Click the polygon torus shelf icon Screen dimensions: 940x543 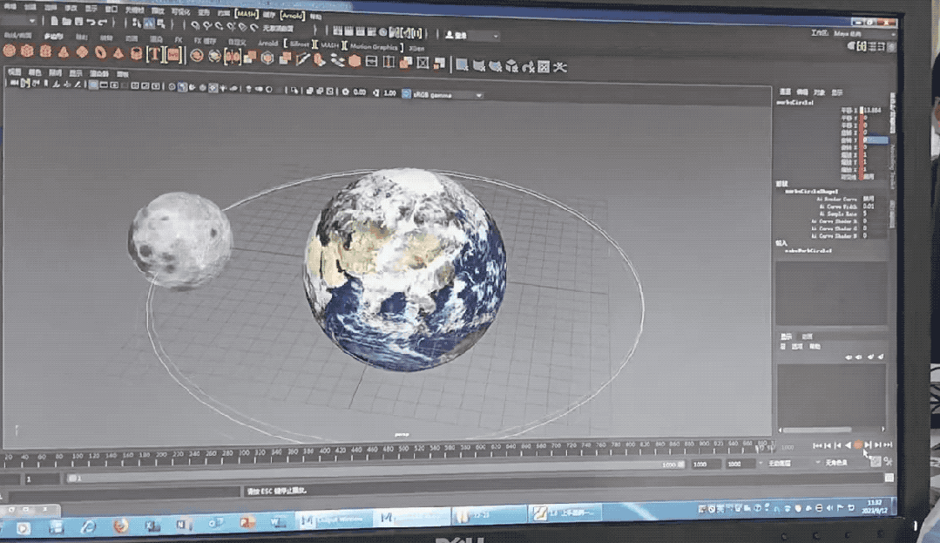pos(100,53)
